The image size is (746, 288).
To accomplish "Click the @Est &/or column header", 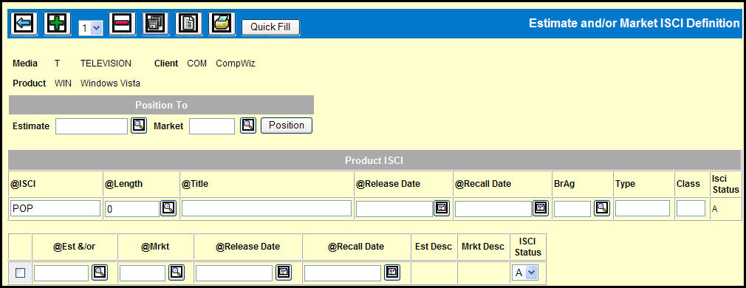I will tap(75, 247).
